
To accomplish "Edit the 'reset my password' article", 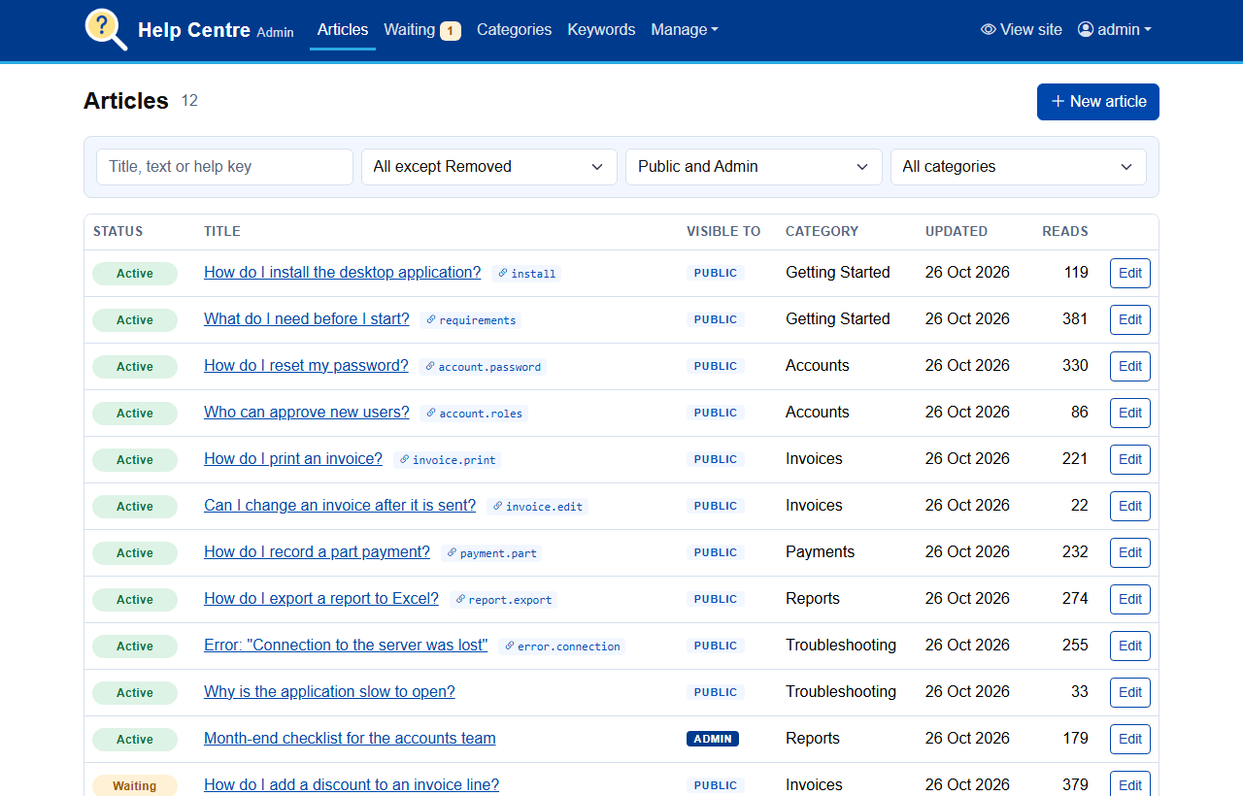I will [x=1130, y=367].
